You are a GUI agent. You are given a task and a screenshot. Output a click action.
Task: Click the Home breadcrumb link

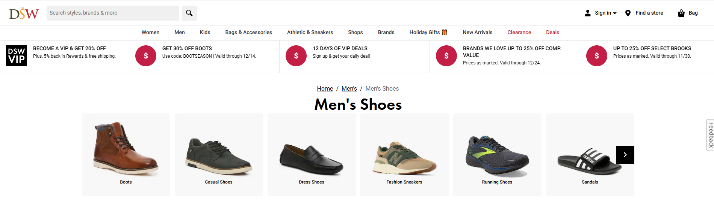pos(325,89)
